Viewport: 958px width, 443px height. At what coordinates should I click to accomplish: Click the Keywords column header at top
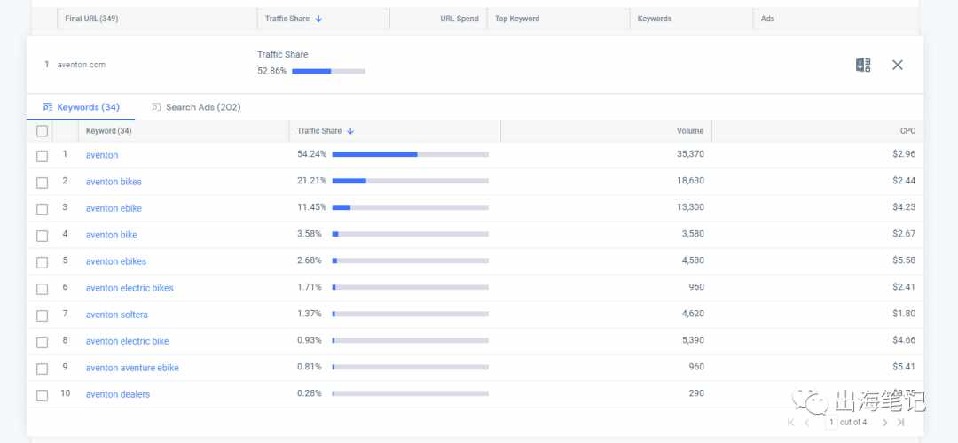655,19
